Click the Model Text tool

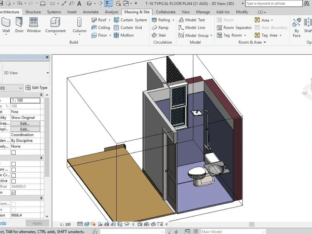[x=192, y=20]
